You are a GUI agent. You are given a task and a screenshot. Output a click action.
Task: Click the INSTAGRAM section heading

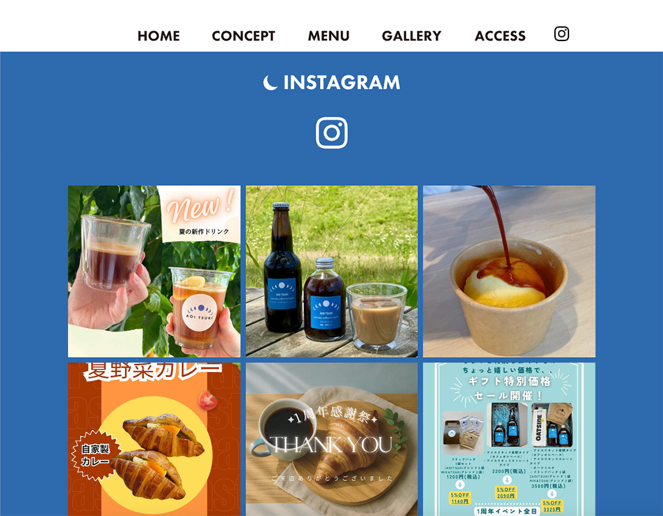click(x=342, y=82)
